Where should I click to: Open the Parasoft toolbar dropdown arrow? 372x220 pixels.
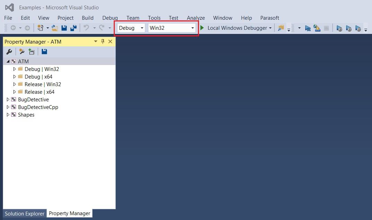(x=300, y=28)
